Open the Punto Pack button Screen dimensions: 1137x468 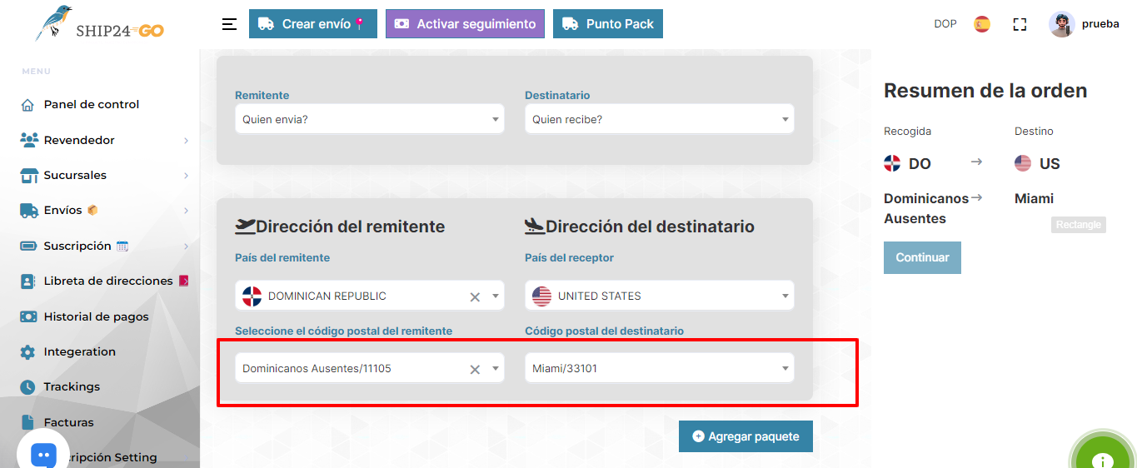608,24
